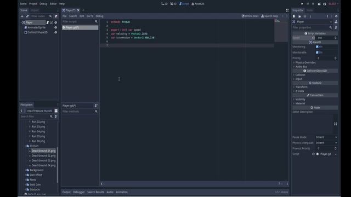Open the Script workspace
The height and width of the screenshot is (197, 351).
tap(184, 4)
